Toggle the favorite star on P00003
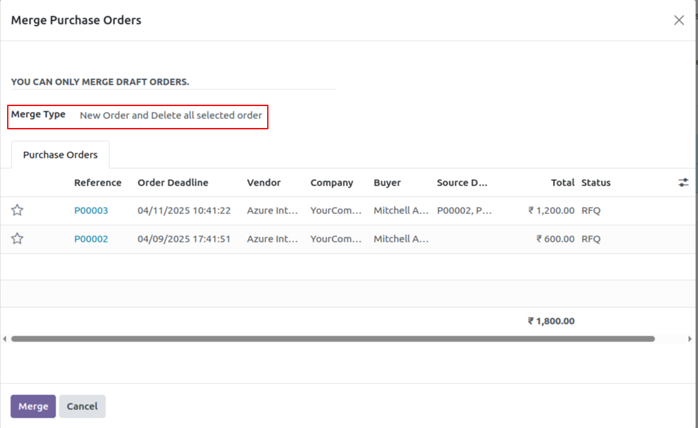The image size is (698, 428). (x=17, y=210)
